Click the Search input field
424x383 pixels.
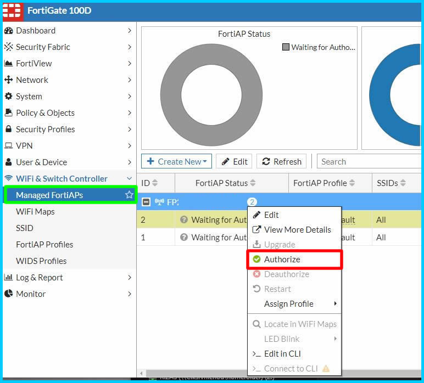369,161
